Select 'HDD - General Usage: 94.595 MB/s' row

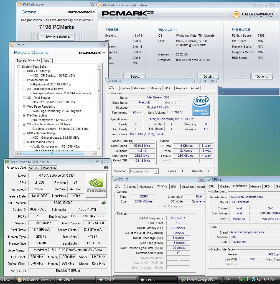tap(56, 138)
